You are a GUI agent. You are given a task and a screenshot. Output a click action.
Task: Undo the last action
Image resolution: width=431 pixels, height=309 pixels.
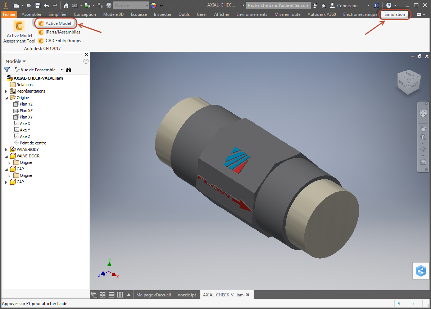46,5
